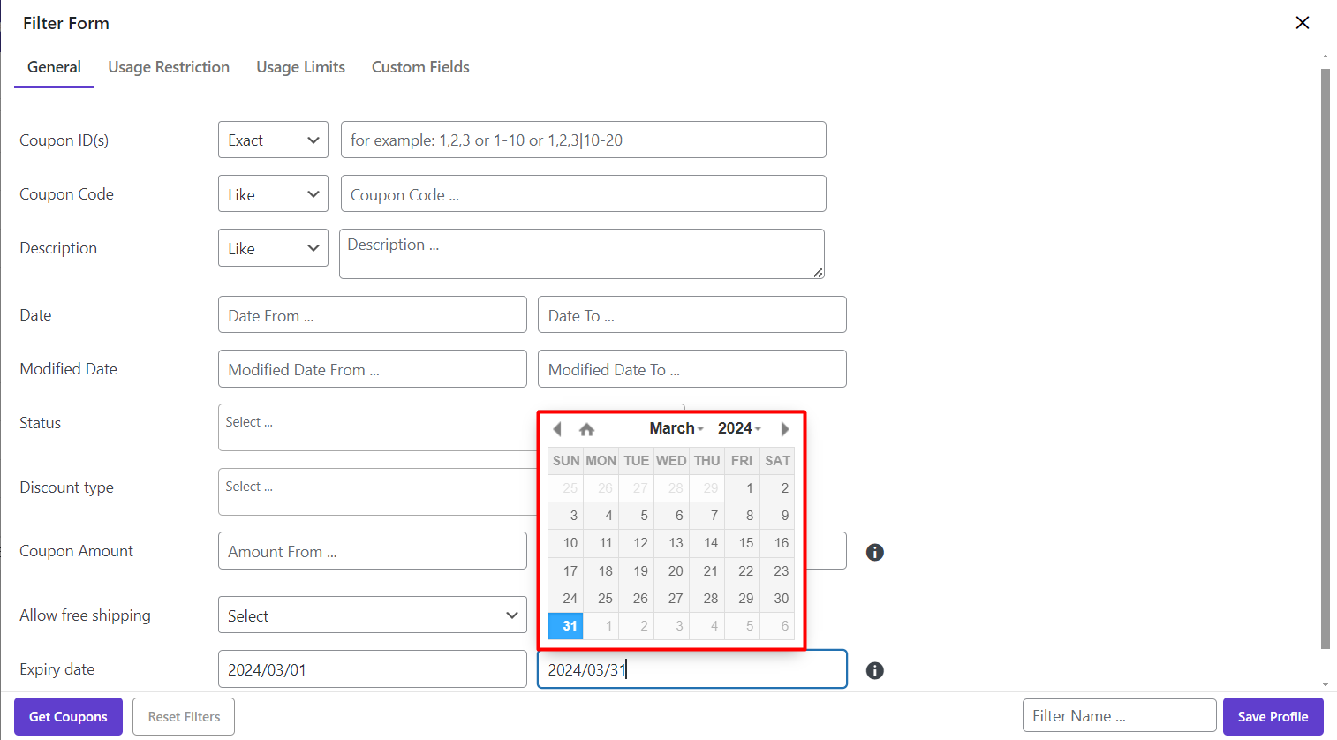This screenshot has width=1337, height=740.
Task: Close the Filter Form dialog
Action: pos(1302,23)
